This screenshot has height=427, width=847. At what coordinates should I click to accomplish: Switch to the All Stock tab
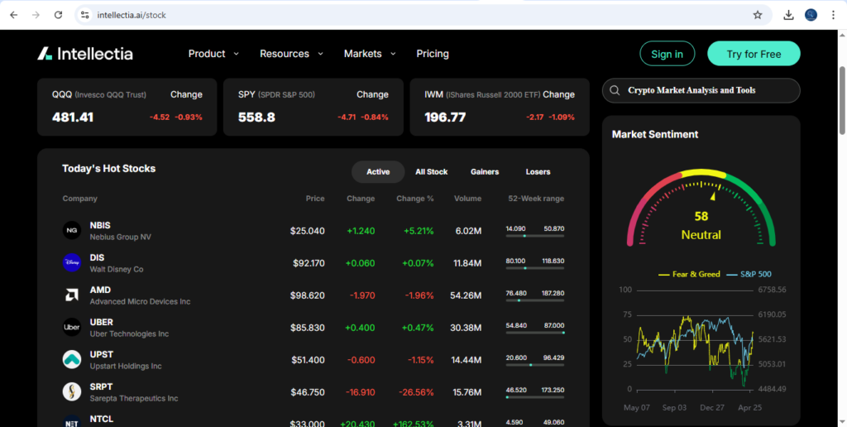tap(432, 172)
